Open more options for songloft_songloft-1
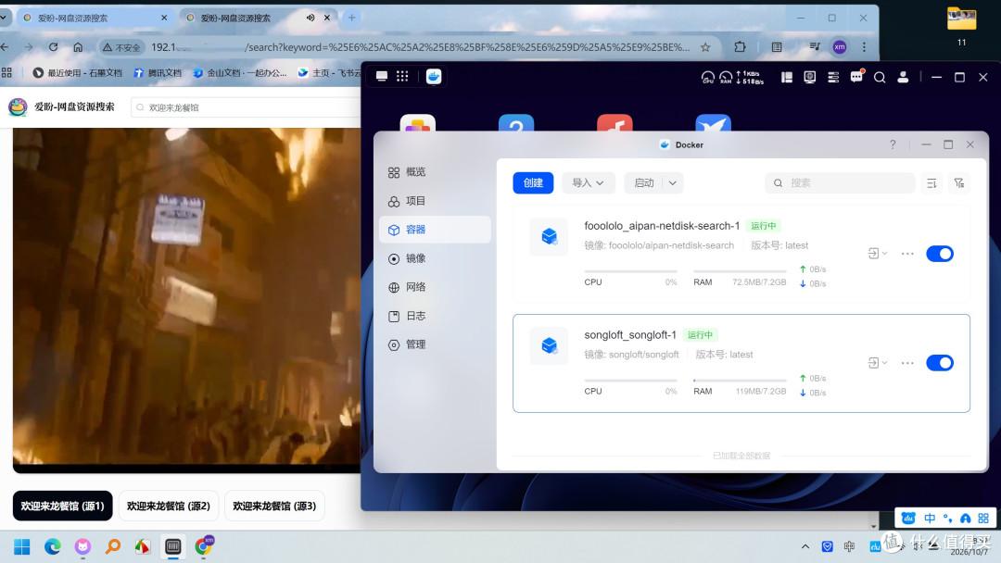Image resolution: width=1001 pixels, height=563 pixels. coord(907,363)
